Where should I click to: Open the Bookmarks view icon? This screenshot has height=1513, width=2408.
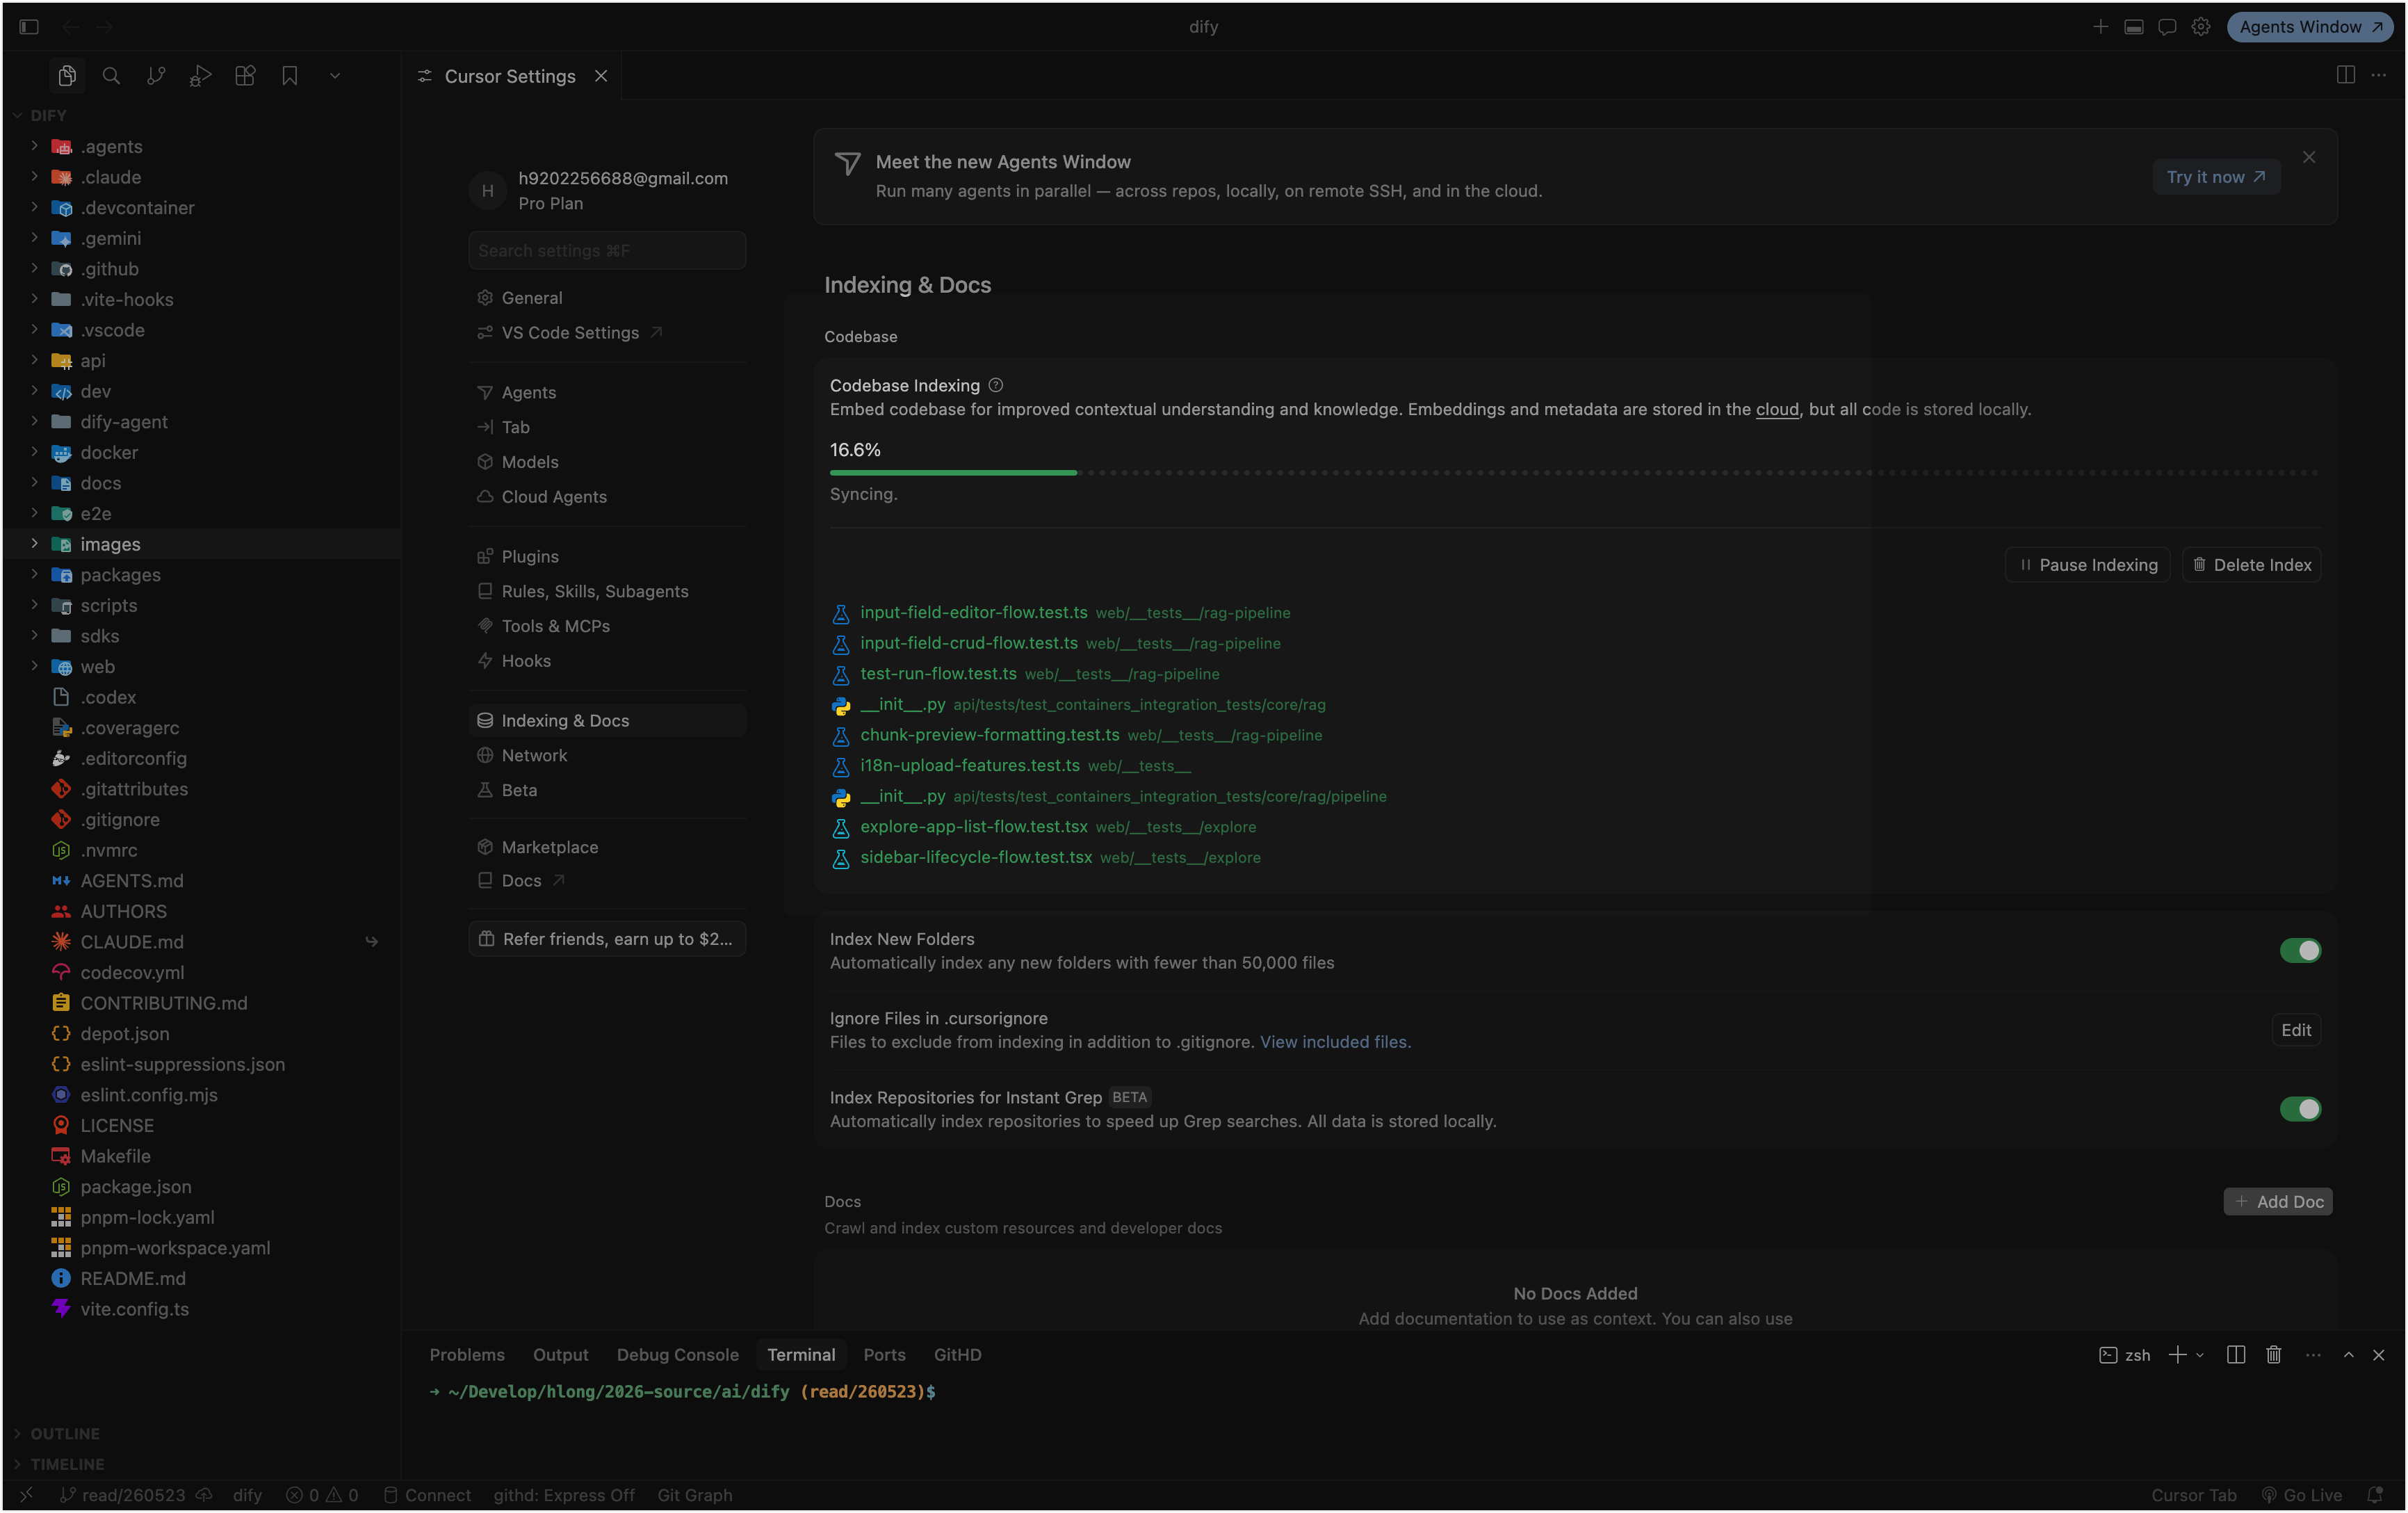[290, 76]
